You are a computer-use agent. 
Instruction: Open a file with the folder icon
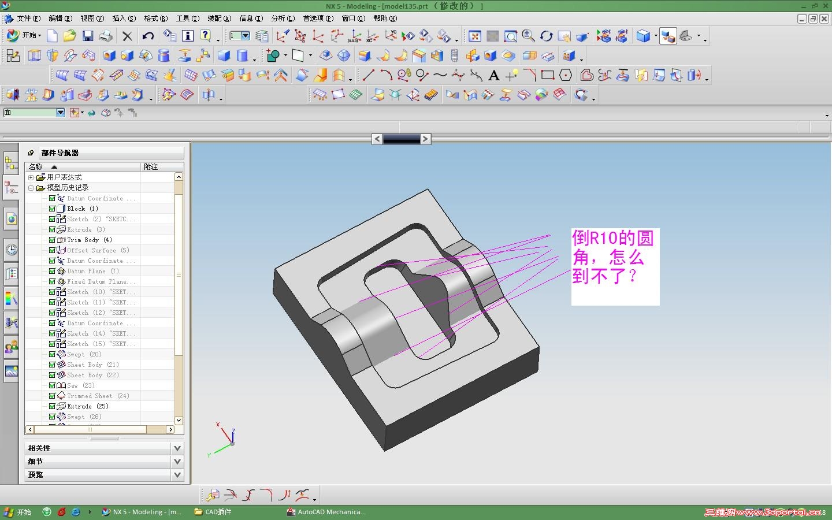click(x=70, y=36)
